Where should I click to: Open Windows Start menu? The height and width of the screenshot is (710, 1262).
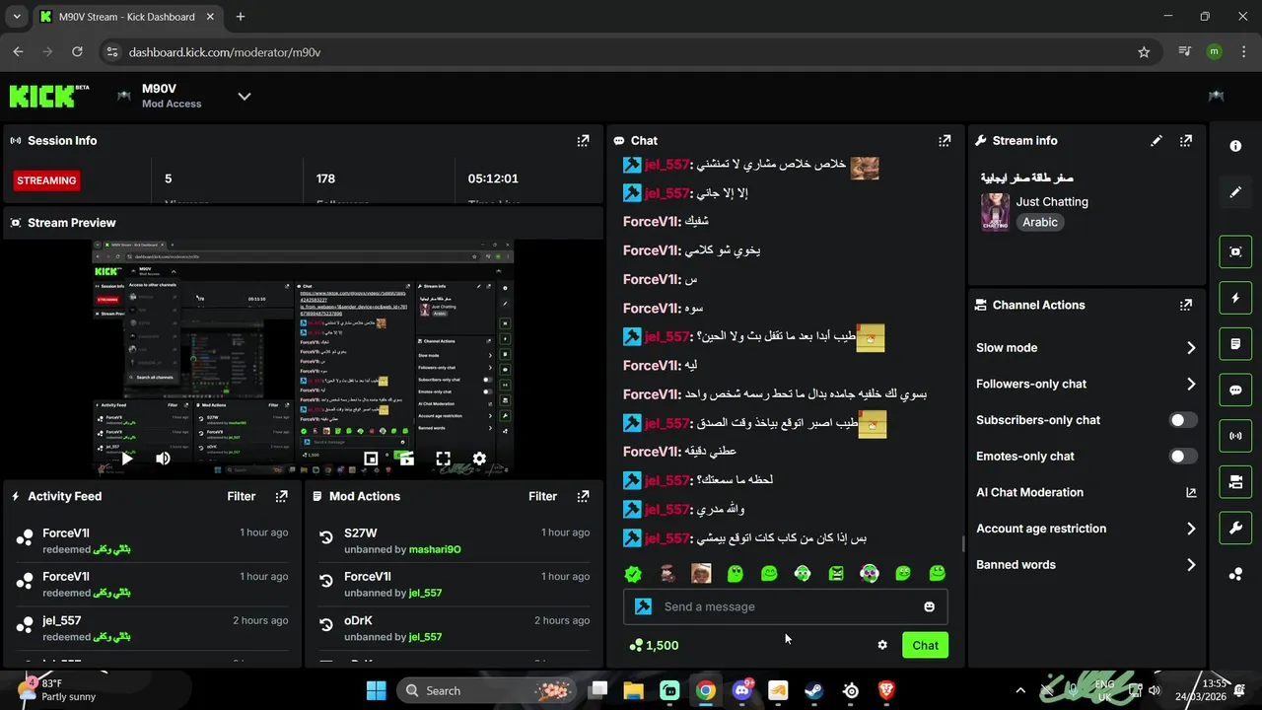[x=376, y=690]
